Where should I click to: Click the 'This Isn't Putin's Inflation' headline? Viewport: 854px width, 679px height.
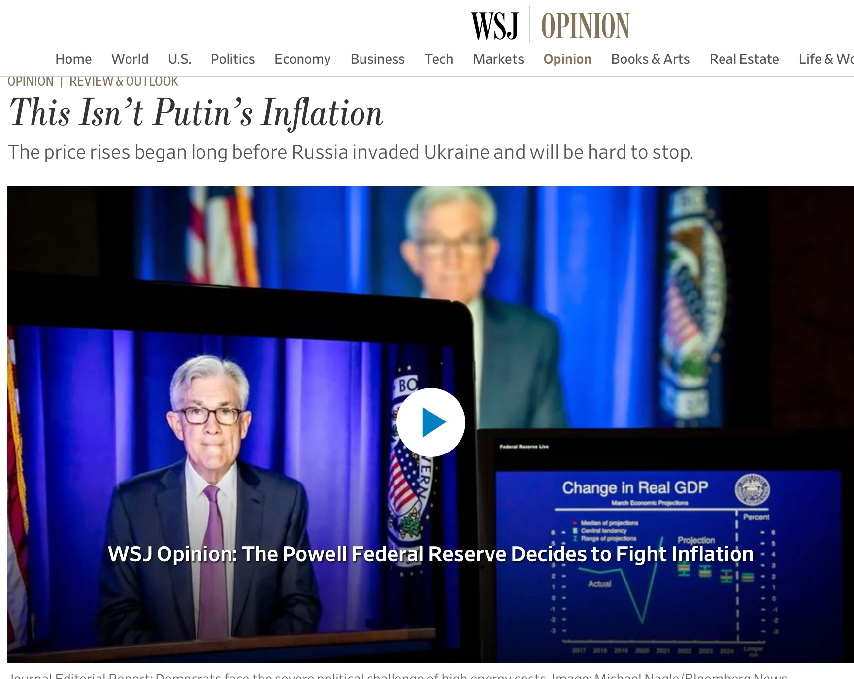196,113
